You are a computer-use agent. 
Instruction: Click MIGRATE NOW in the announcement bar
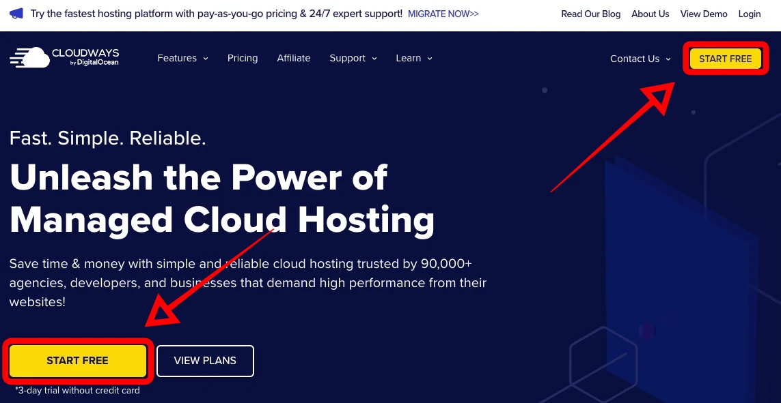tap(443, 13)
